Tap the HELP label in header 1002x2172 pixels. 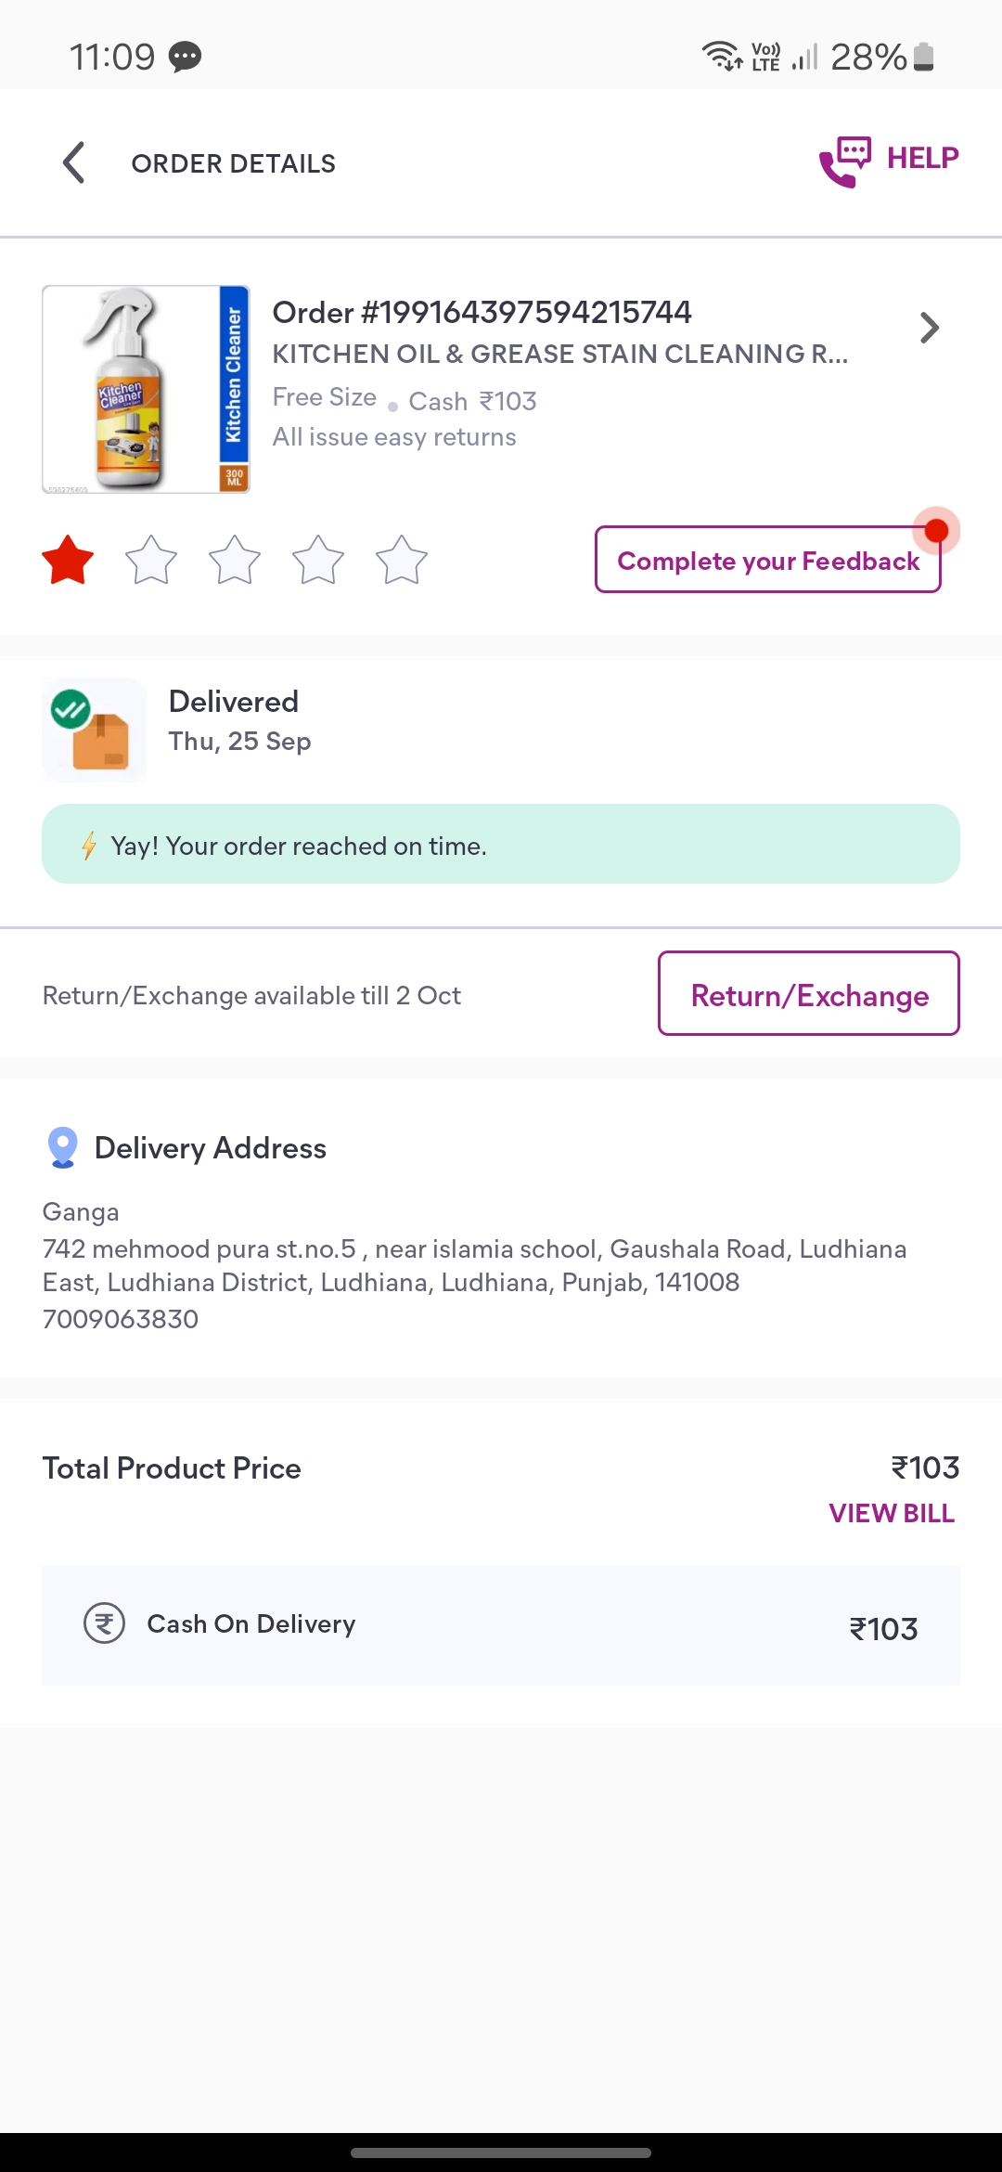(922, 158)
